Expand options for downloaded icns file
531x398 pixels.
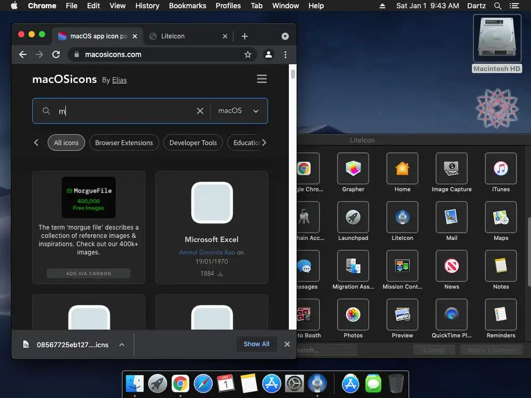tap(122, 345)
